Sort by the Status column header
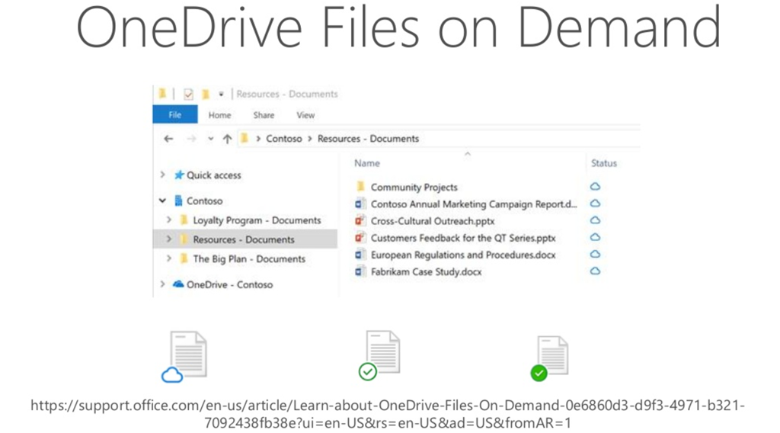Screen dimensions: 780x433 point(604,163)
